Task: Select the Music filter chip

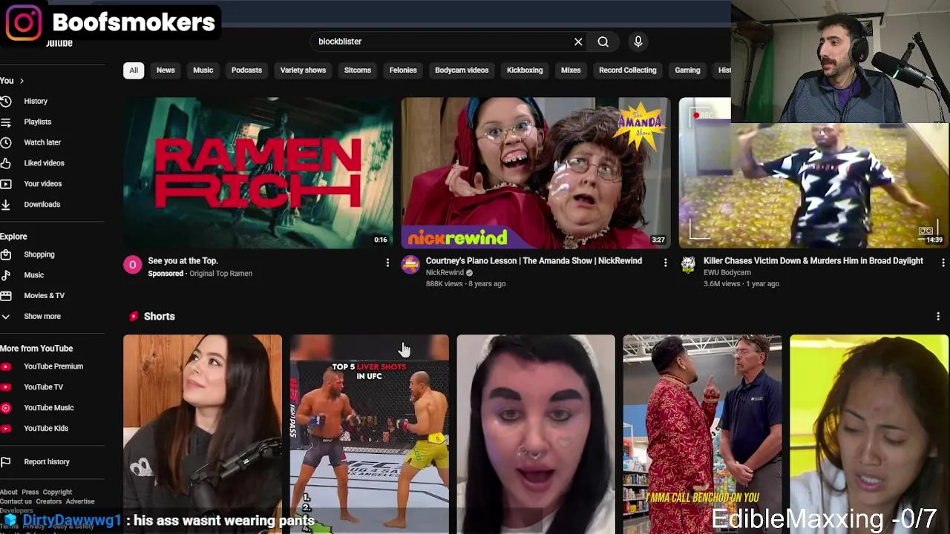Action: (x=203, y=70)
